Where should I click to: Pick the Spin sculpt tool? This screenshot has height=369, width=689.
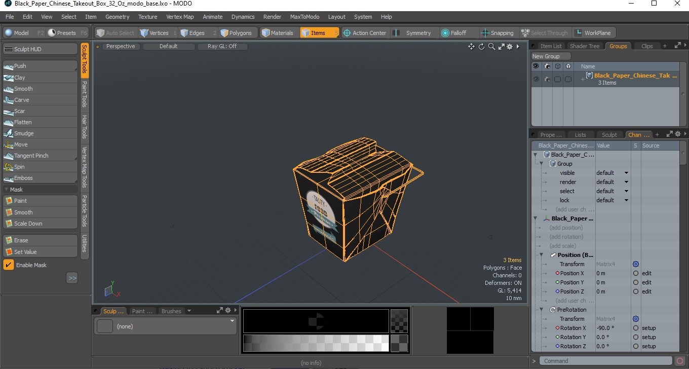click(x=41, y=167)
